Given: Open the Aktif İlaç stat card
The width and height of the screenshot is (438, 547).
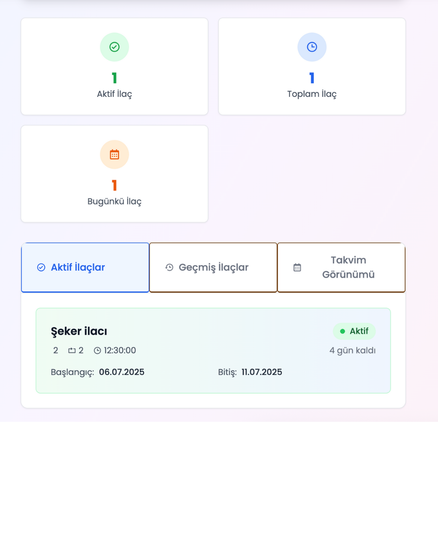Looking at the screenshot, I should [x=114, y=66].
